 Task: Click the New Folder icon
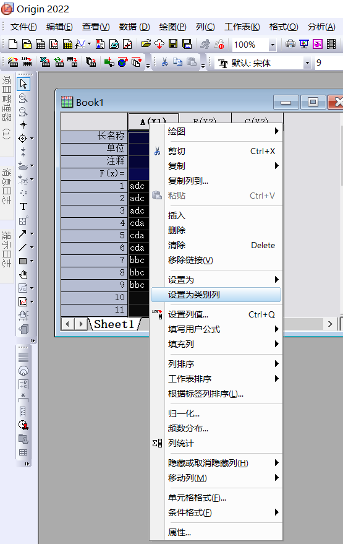27,44
